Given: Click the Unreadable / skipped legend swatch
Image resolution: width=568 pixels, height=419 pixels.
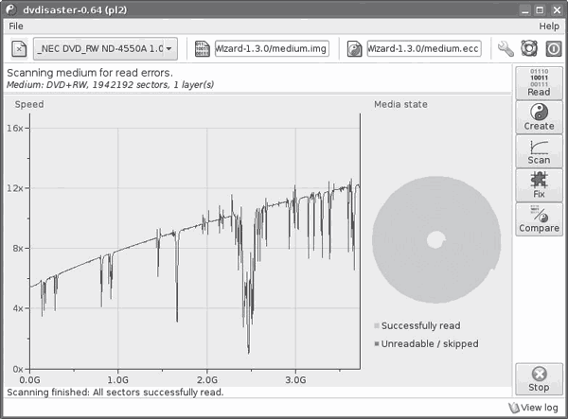Looking at the screenshot, I should pos(377,343).
